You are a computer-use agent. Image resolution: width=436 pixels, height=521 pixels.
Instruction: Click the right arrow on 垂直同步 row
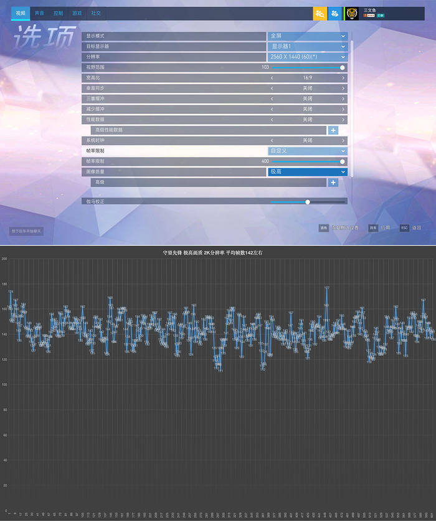(343, 88)
